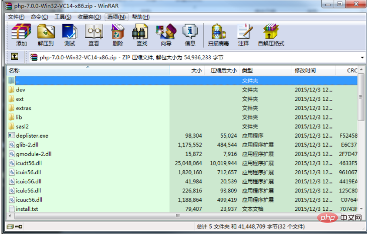The height and width of the screenshot is (234, 367).
Task: Click size value 25,048,064
Action: pyautogui.click(x=188, y=163)
